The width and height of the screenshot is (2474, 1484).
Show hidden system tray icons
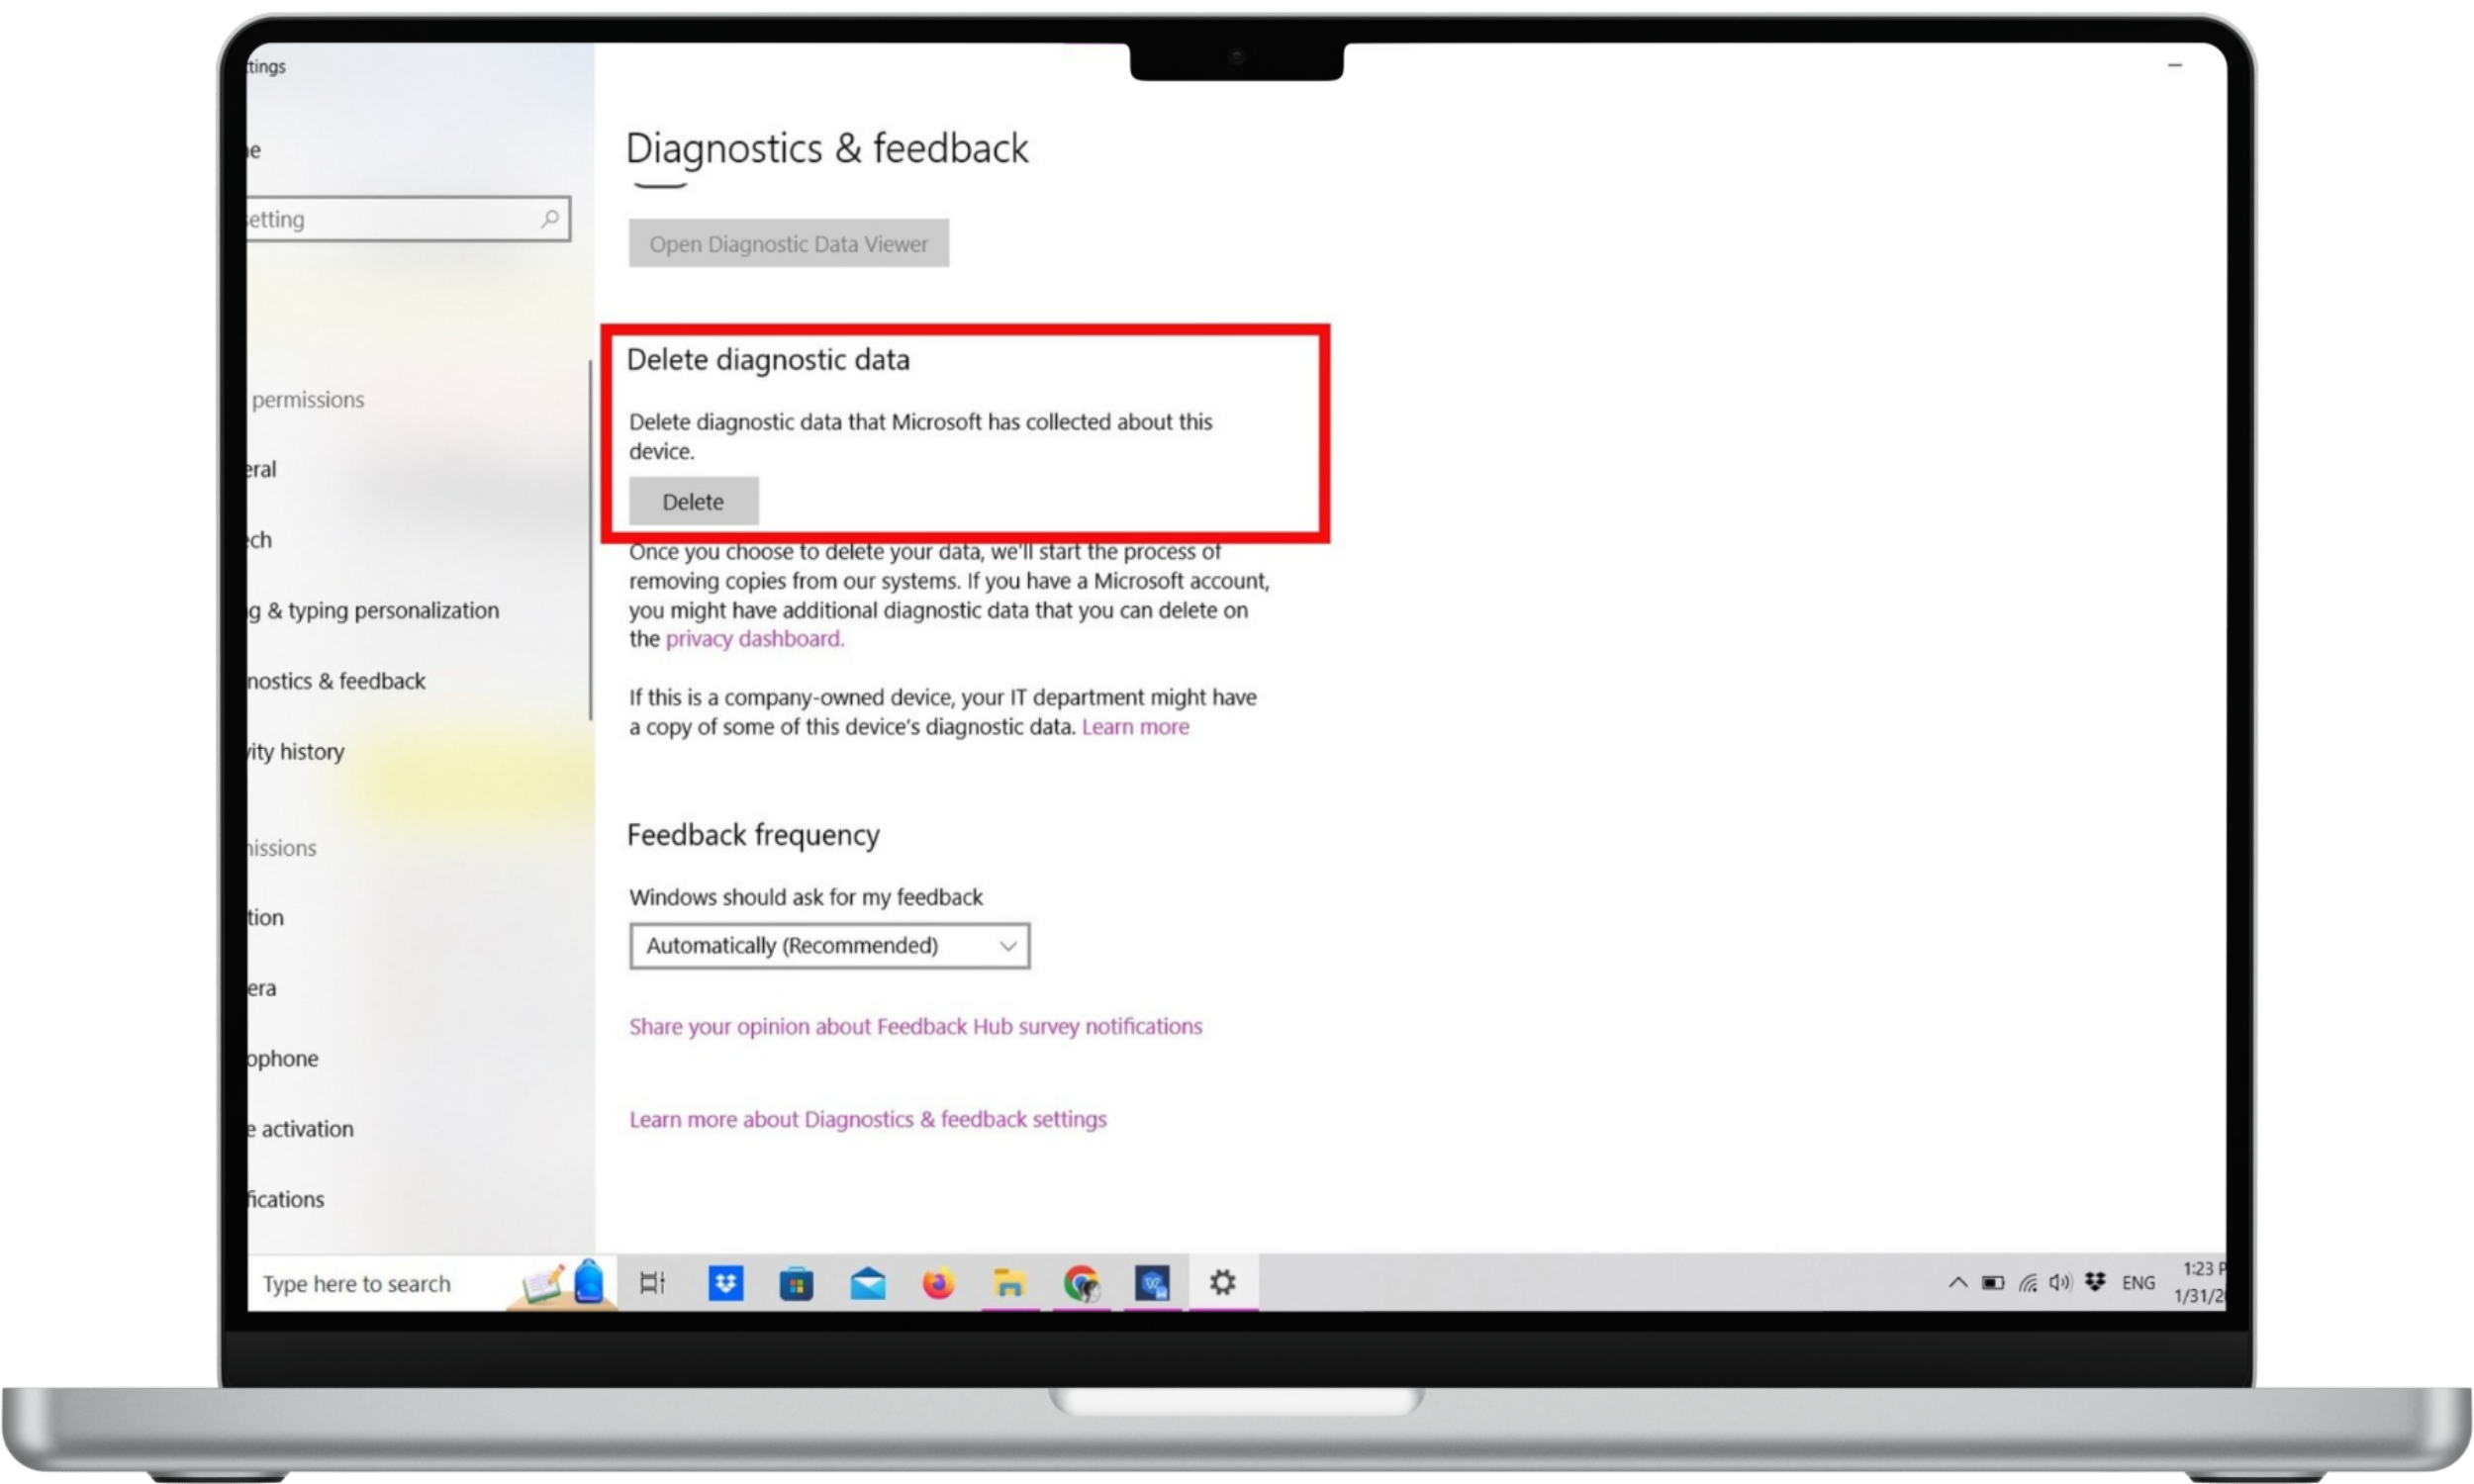(1957, 1282)
